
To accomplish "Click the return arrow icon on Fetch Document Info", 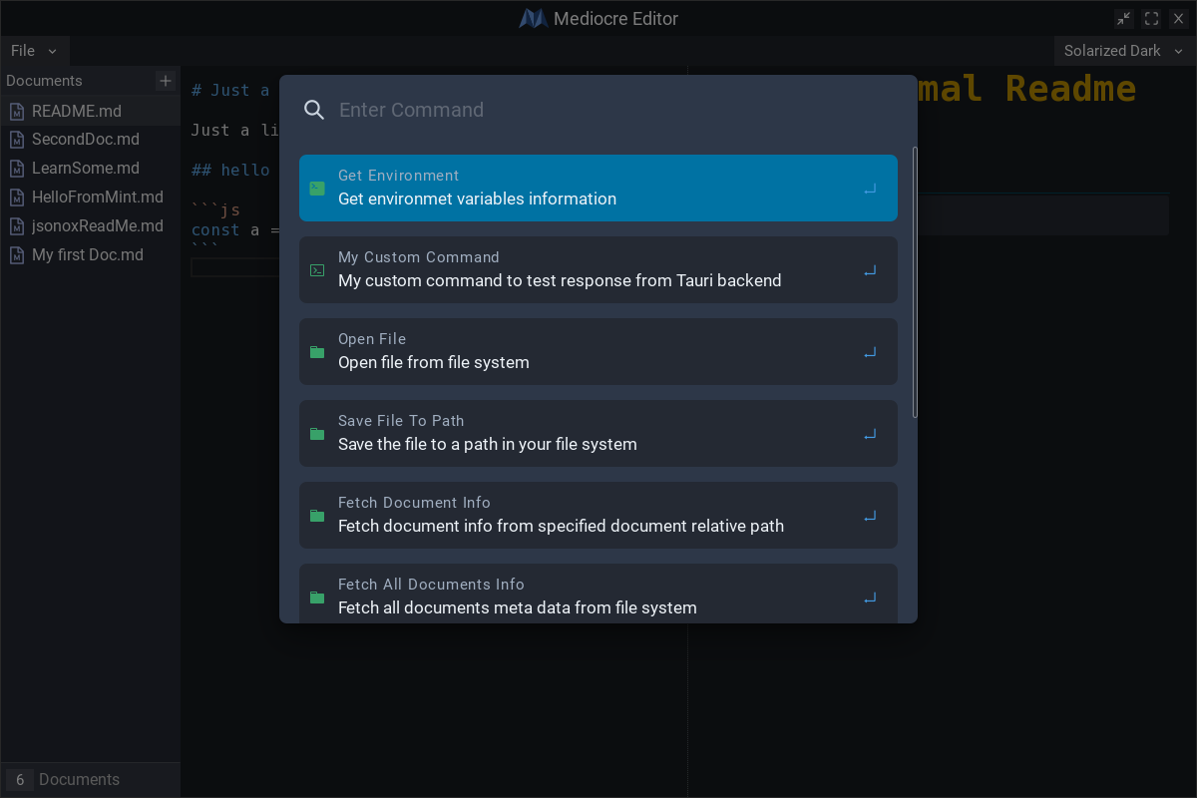I will 870,515.
